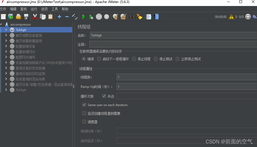The height and width of the screenshot is (147, 257).
Task: Uncheck the 永远 loop checkbox
Action: click(x=104, y=96)
